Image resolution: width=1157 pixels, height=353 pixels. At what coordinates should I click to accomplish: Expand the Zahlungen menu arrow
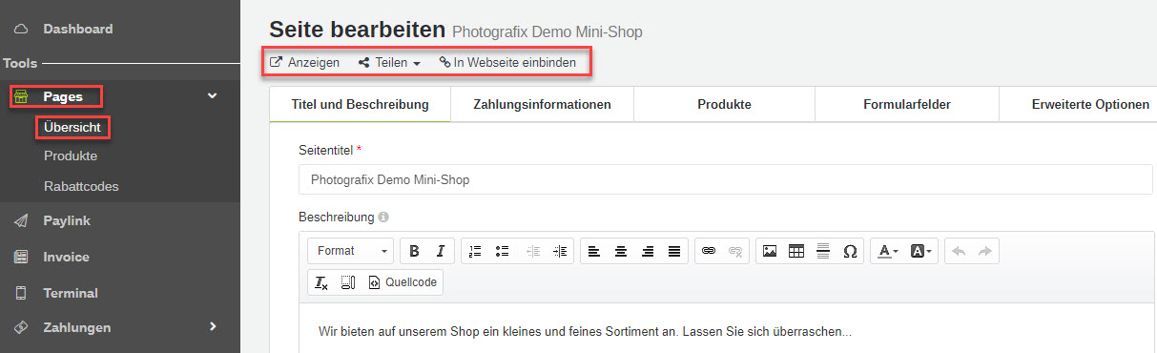tap(213, 326)
